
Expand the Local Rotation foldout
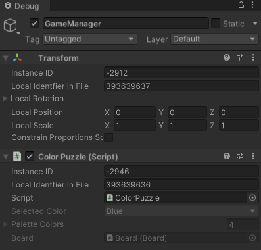(5, 99)
